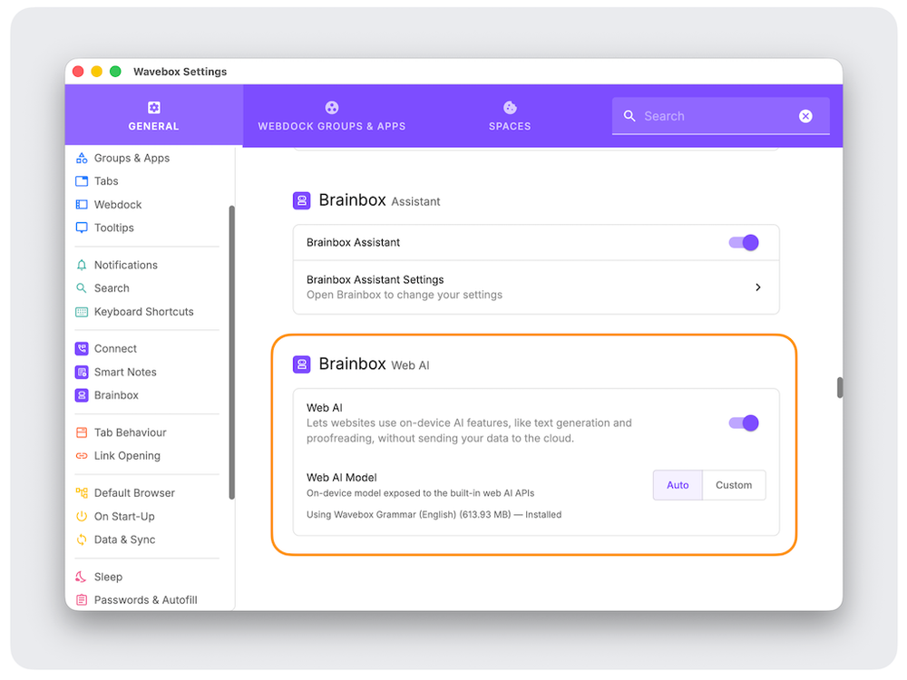This screenshot has height=680, width=907.
Task: Click the Smart Notes icon
Action: [82, 372]
